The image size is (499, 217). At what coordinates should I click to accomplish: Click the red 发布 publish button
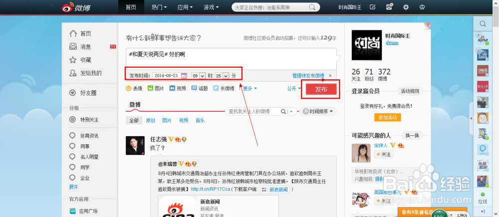point(321,89)
